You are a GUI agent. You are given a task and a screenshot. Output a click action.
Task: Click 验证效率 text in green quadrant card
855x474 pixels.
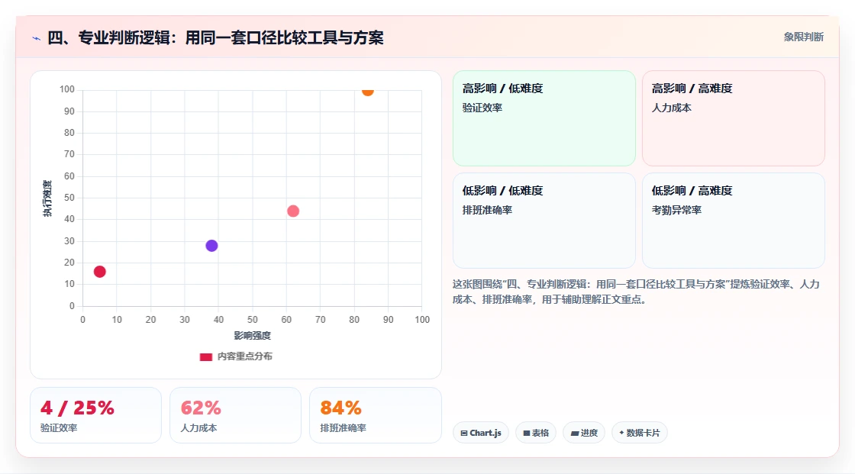tap(482, 108)
